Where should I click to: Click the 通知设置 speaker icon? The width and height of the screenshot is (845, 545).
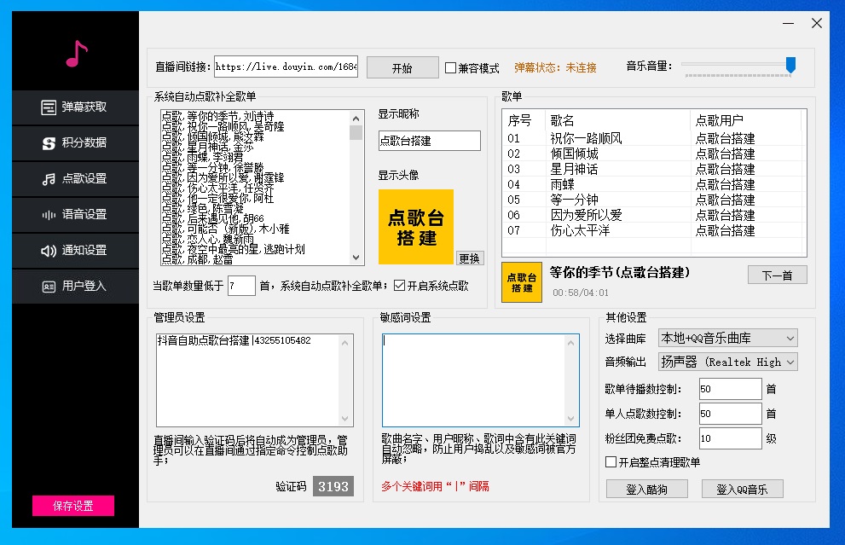tap(49, 251)
